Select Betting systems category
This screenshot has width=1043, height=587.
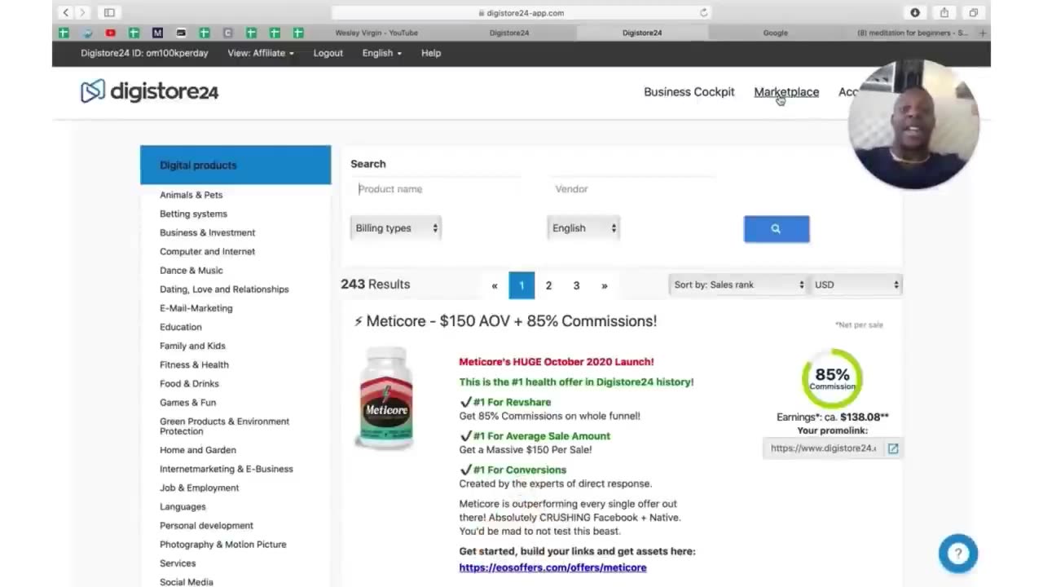click(x=193, y=214)
